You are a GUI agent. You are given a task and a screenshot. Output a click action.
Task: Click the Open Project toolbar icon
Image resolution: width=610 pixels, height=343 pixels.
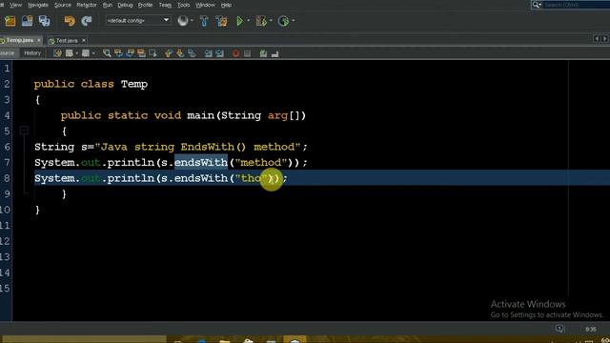click(x=28, y=21)
